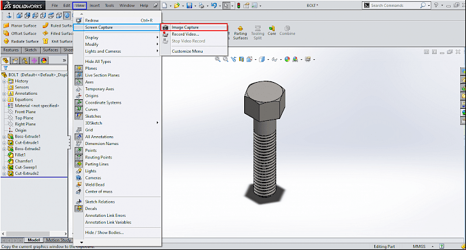Screen dimensions: 466x250
Task: Click the Display Style cube icon
Action: (261, 59)
